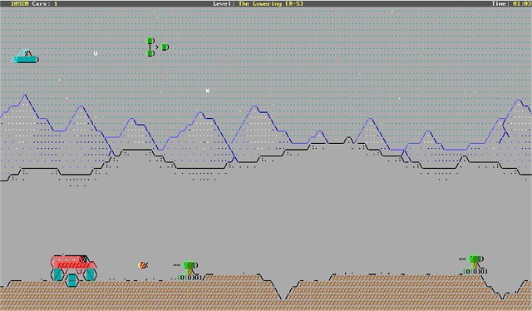Click the Time counter in top bar

pos(511,3)
